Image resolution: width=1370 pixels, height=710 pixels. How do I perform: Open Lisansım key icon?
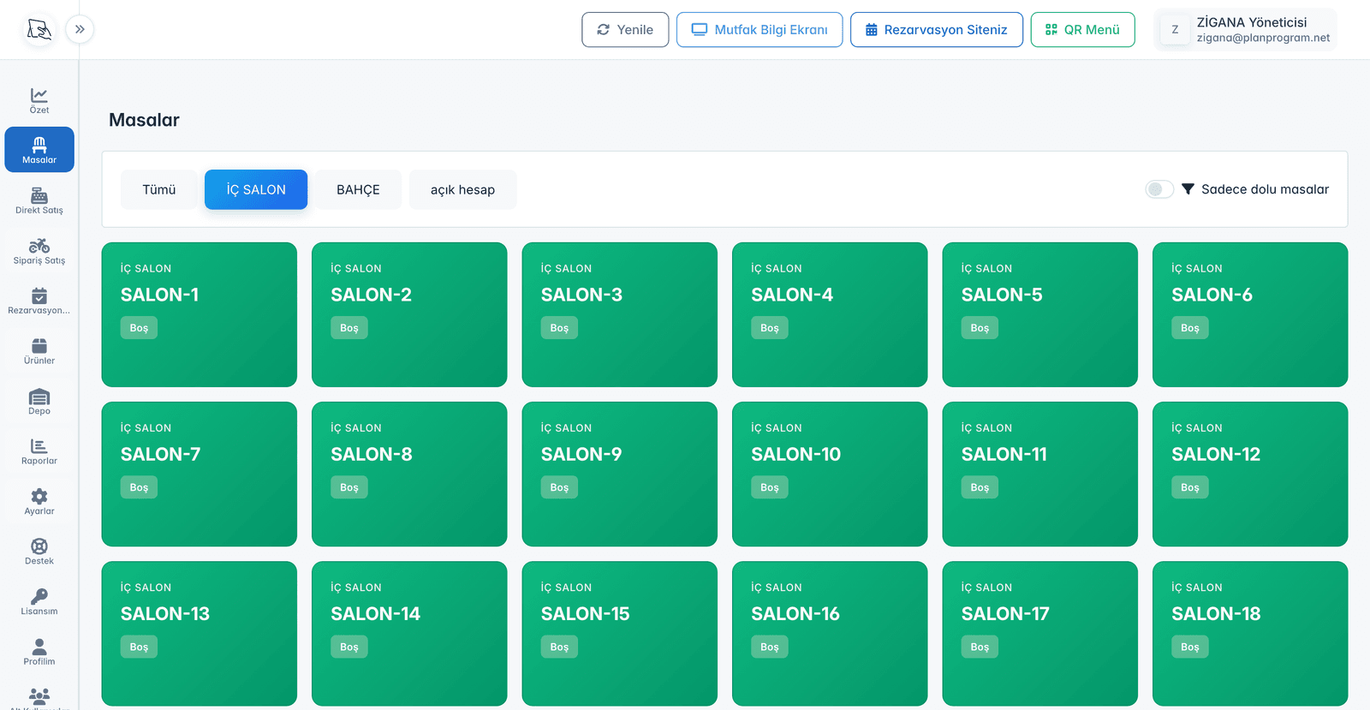[x=39, y=596]
